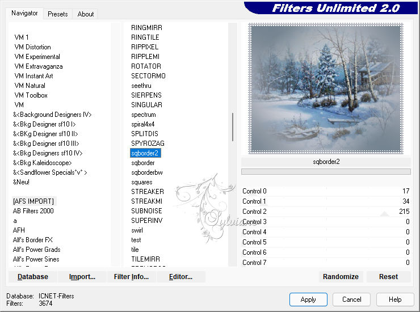
Task: Select &<Background Designers IV> category
Action: tap(52, 115)
